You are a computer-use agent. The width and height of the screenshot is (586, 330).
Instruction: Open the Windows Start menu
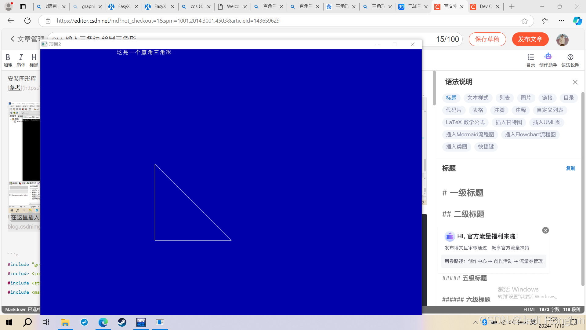(9, 322)
